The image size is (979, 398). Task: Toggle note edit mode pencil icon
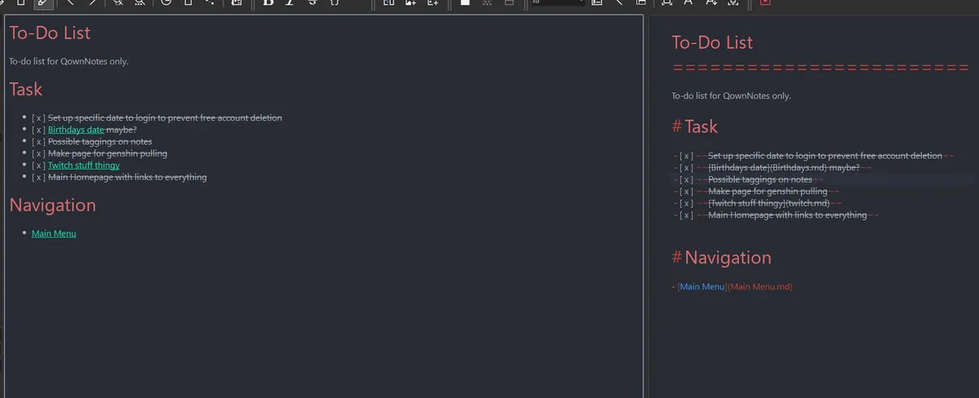point(44,2)
